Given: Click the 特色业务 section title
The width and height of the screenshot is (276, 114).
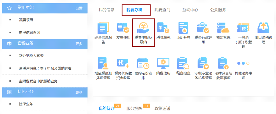Looking at the screenshot, I should pyautogui.click(x=25, y=92).
